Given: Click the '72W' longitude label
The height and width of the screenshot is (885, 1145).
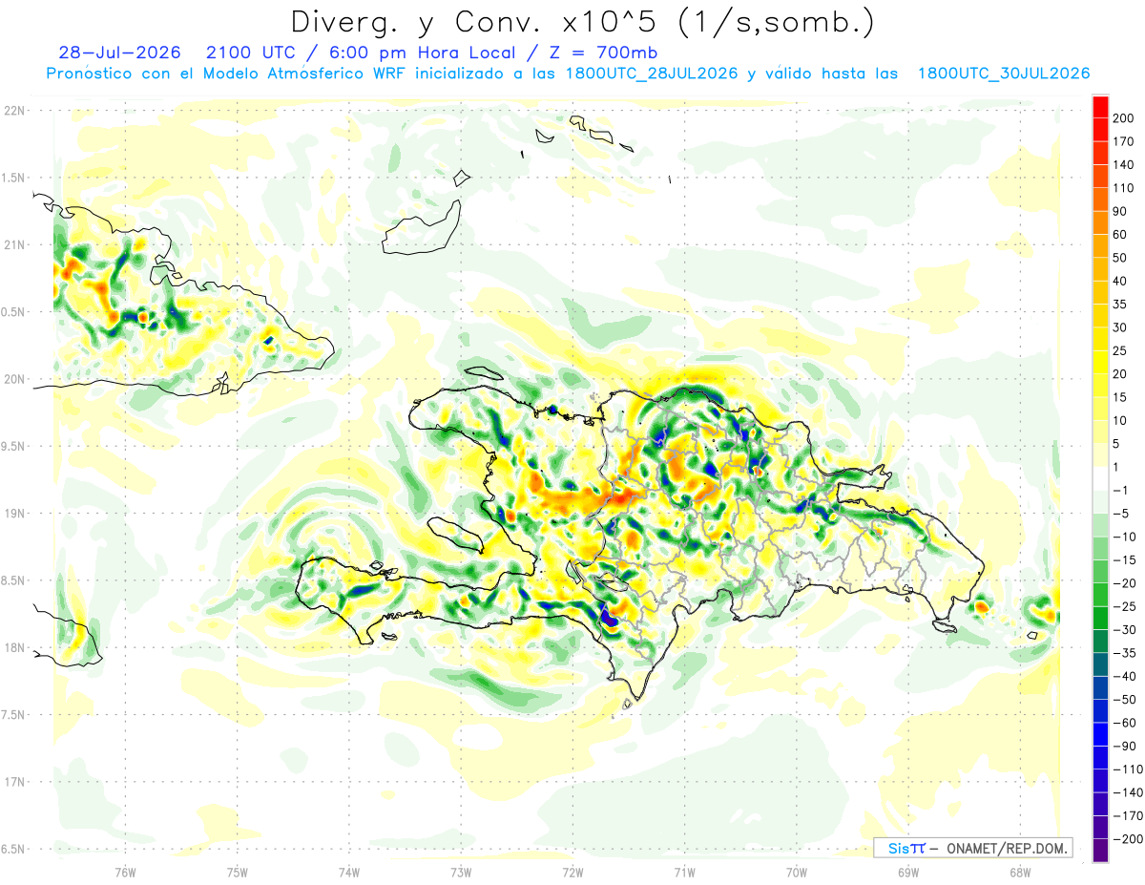Looking at the screenshot, I should (572, 871).
